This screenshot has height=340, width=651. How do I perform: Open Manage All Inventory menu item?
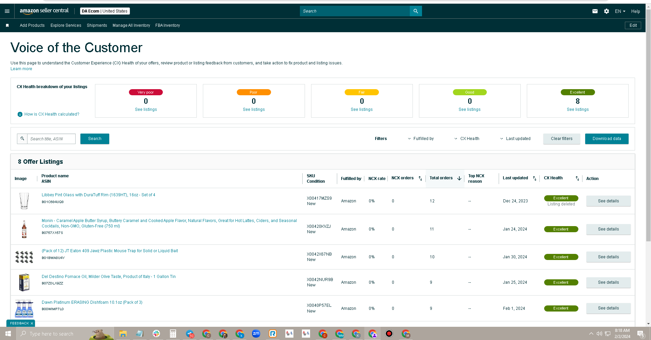click(131, 25)
